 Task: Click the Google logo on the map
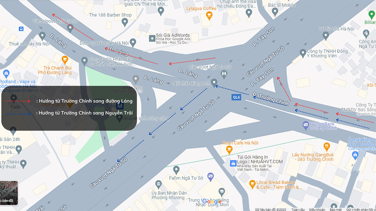pyautogui.click(x=212, y=202)
